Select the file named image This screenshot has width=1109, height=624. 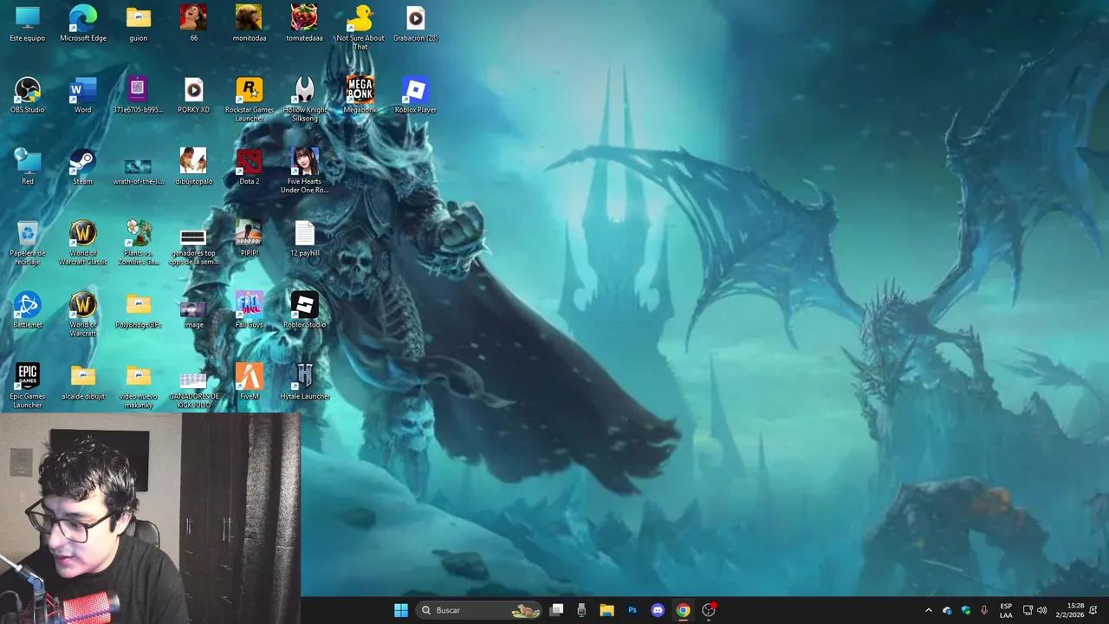pyautogui.click(x=193, y=311)
